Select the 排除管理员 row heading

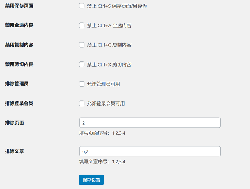click(17, 83)
